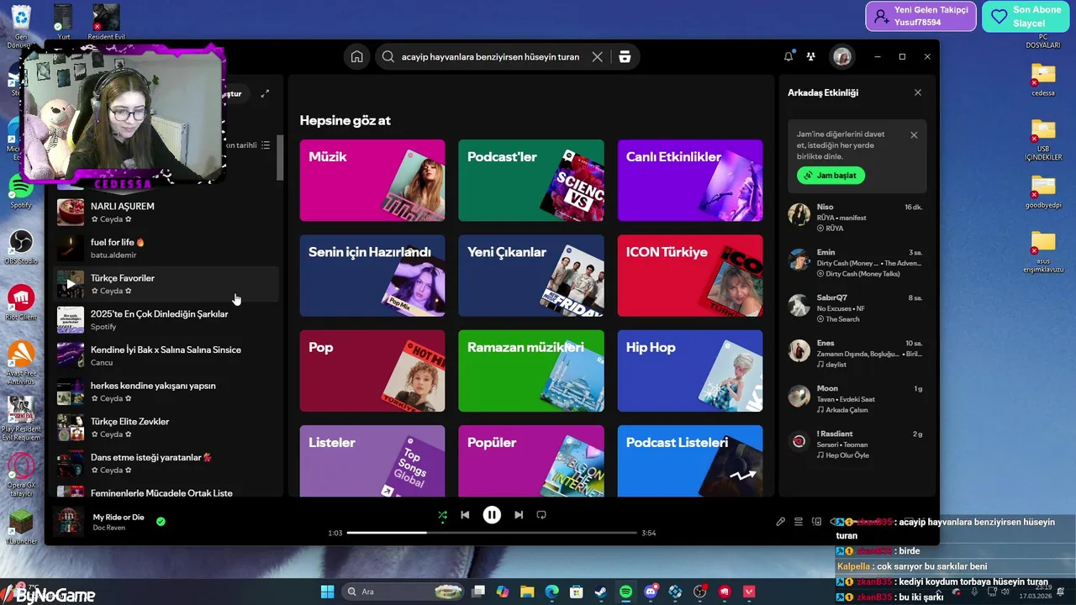Open SabırQ7's No Excuses activity

(x=857, y=308)
